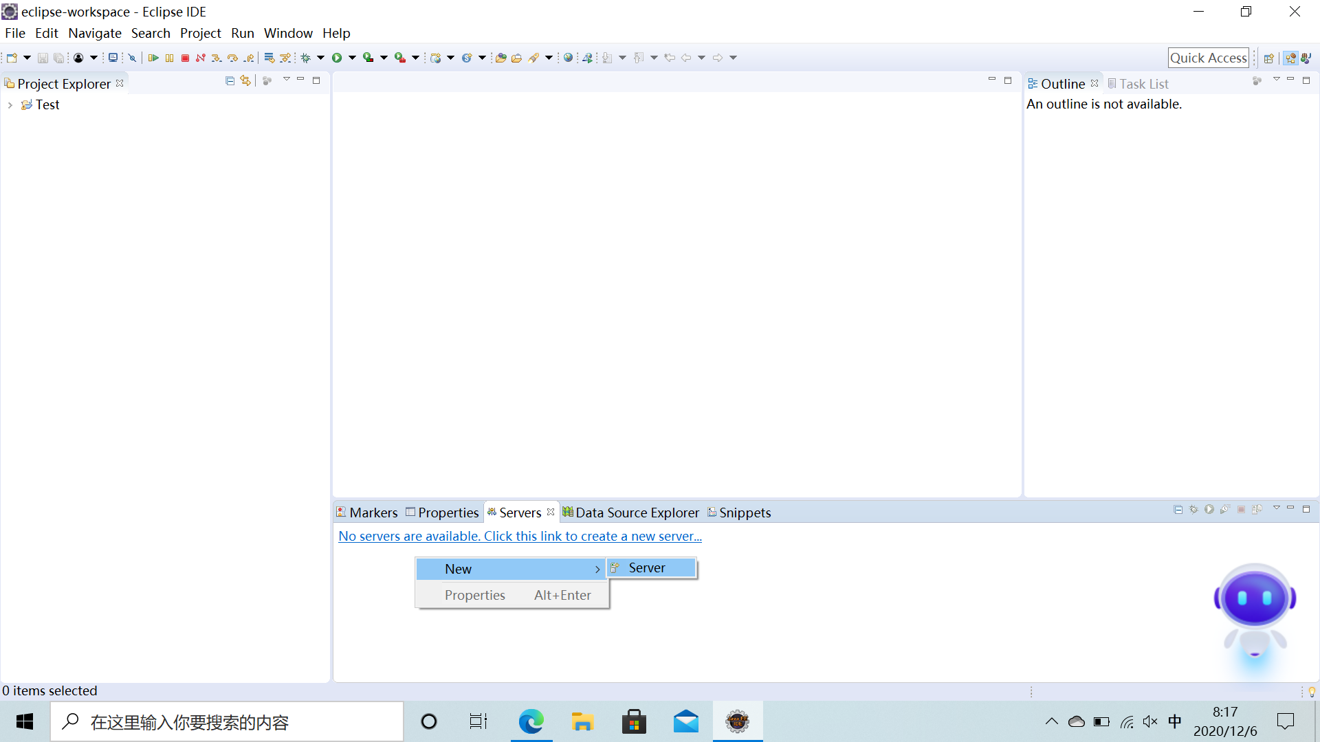Select Server from the New submenu
The image size is (1320, 742).
pos(646,568)
